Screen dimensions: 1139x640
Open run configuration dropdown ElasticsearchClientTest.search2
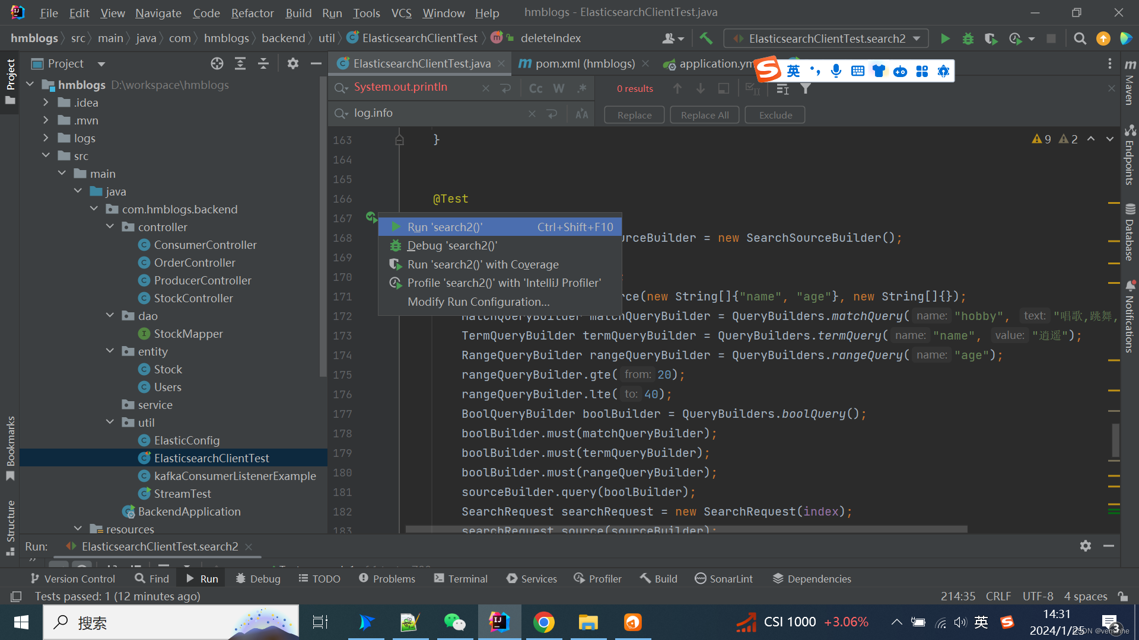pyautogui.click(x=826, y=39)
